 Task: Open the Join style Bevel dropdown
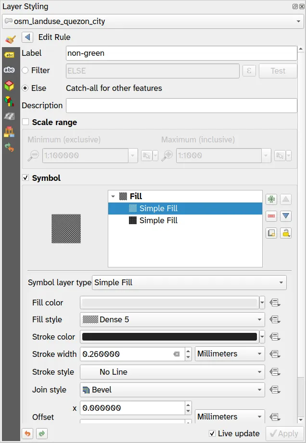coord(172,390)
